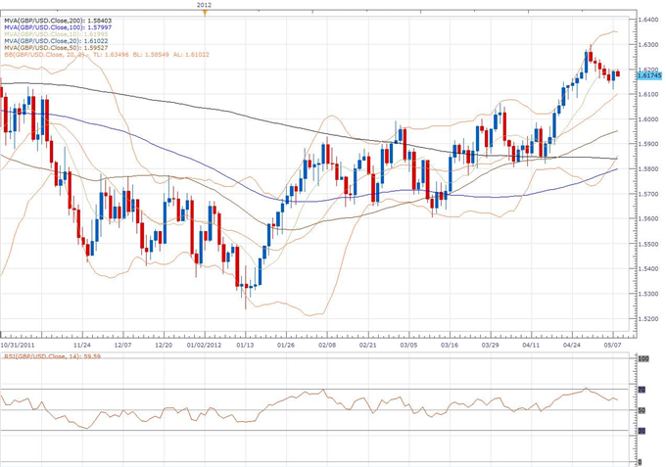Click the 12/20 date axis label
Viewport: 666px width, 467px height.
tap(164, 346)
